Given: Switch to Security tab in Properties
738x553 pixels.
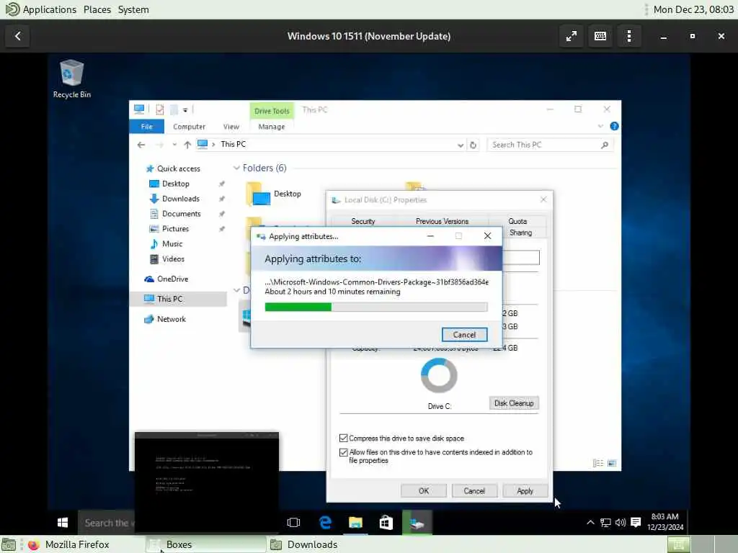Looking at the screenshot, I should (363, 222).
